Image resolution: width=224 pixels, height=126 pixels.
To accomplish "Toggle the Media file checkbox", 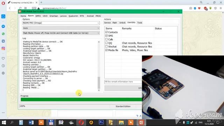I will point(106,50).
